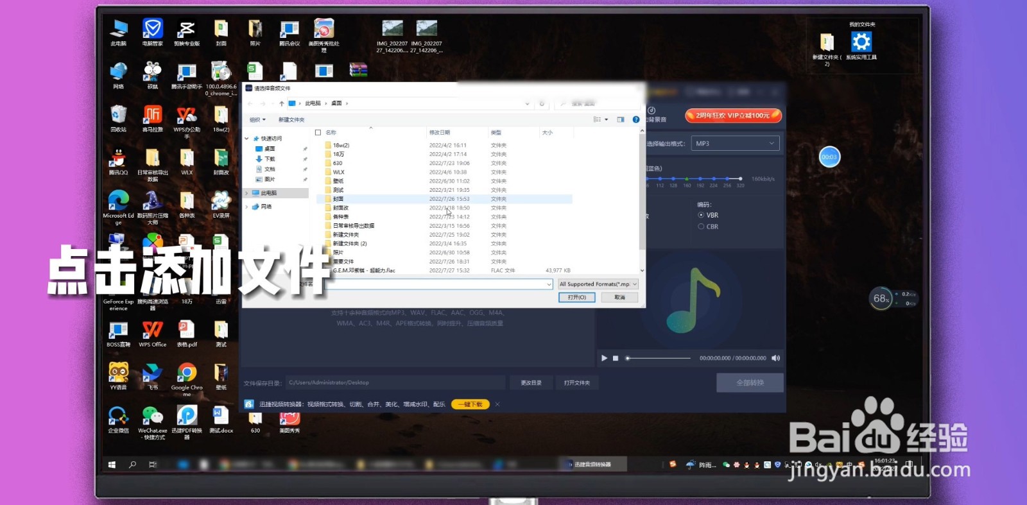Launch the 剪映专业版 desktop shortcut
This screenshot has width=1027, height=505.
pos(187,33)
